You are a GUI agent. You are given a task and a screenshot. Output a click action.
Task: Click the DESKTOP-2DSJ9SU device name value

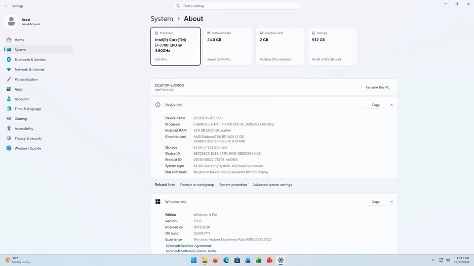coord(208,118)
